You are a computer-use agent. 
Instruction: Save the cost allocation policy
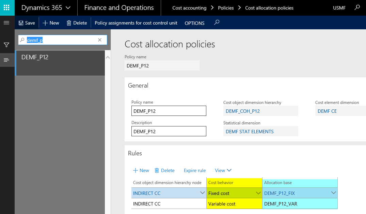(x=27, y=23)
